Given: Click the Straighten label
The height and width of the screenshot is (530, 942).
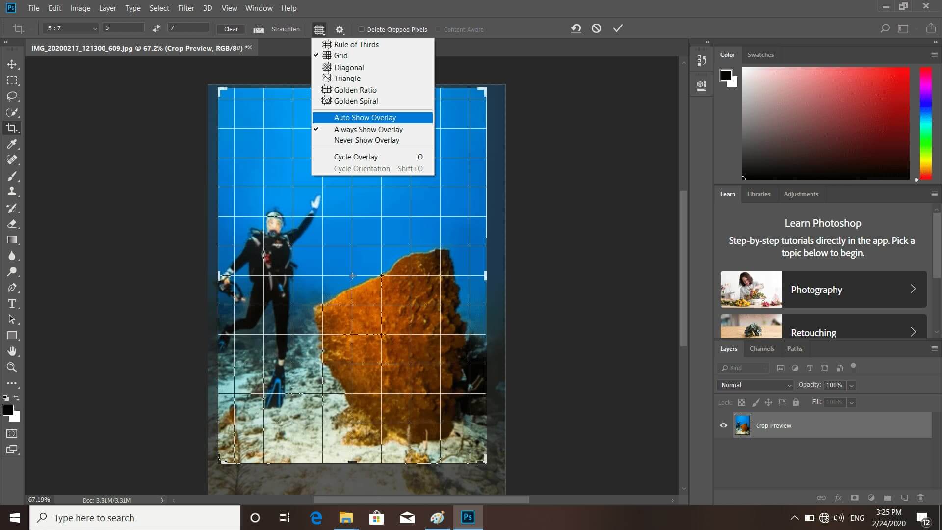Looking at the screenshot, I should 286,29.
